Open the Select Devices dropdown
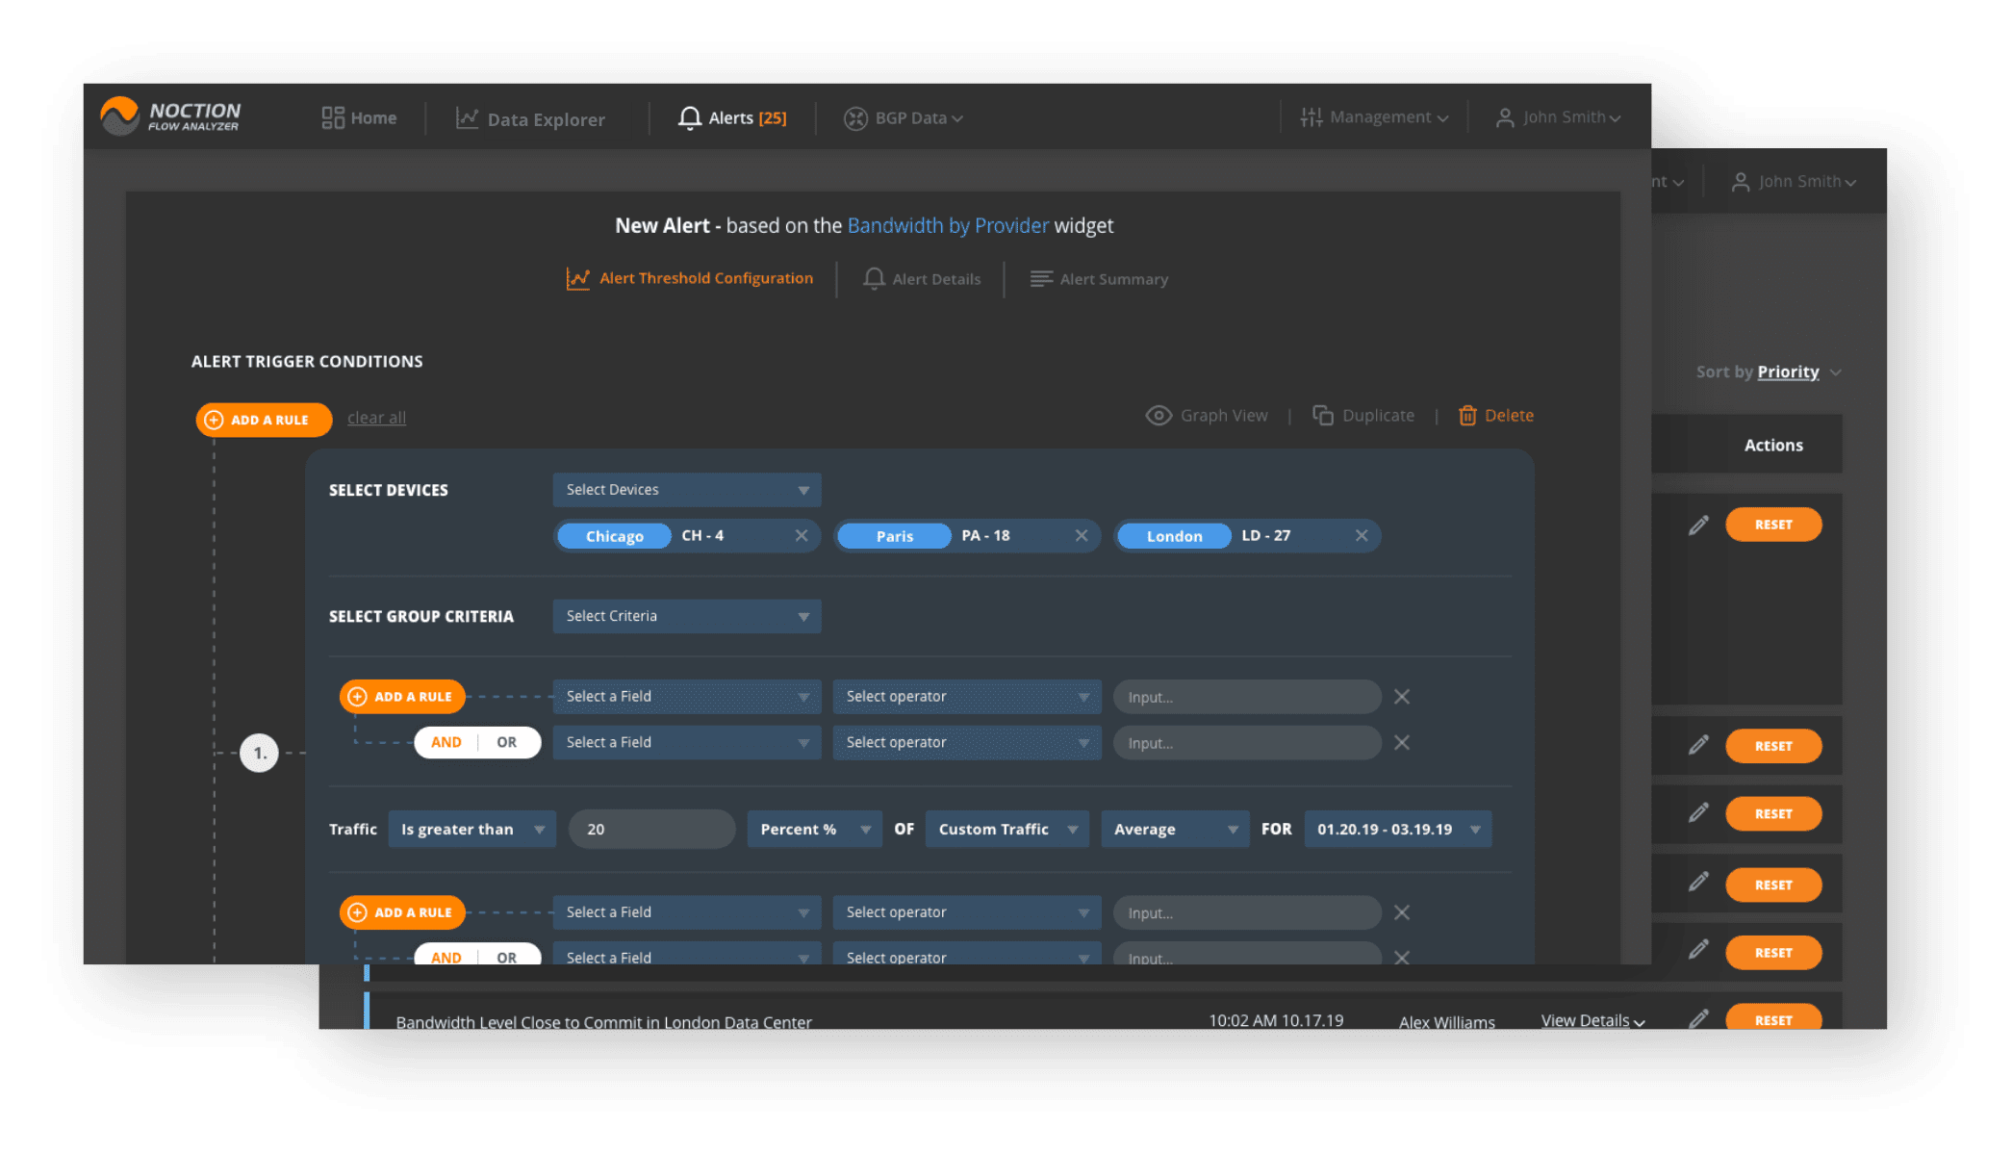The height and width of the screenshot is (1154, 2012). (687, 490)
